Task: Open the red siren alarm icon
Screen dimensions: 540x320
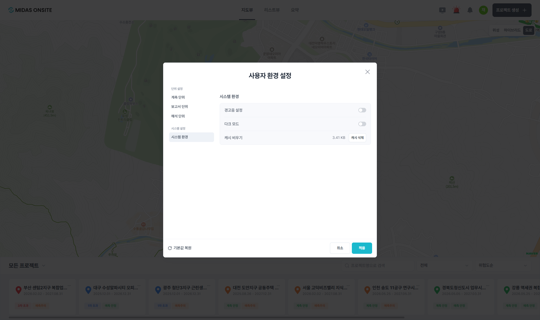Action: coord(456,10)
